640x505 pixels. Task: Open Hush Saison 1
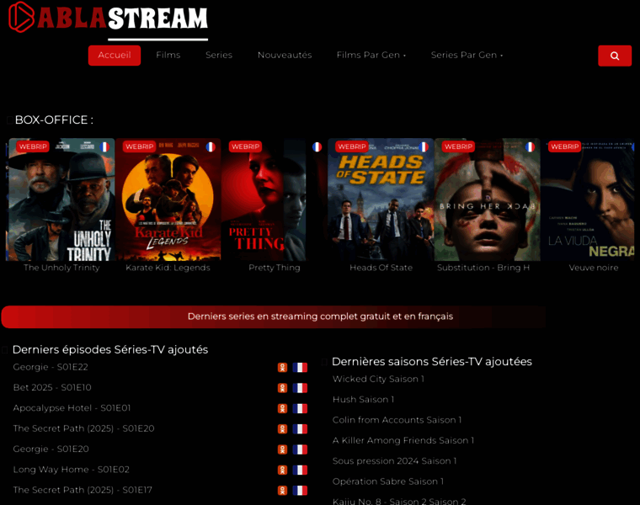coord(363,399)
